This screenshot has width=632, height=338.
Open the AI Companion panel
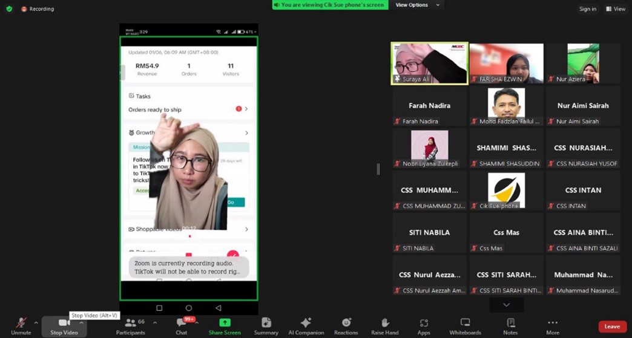point(306,325)
